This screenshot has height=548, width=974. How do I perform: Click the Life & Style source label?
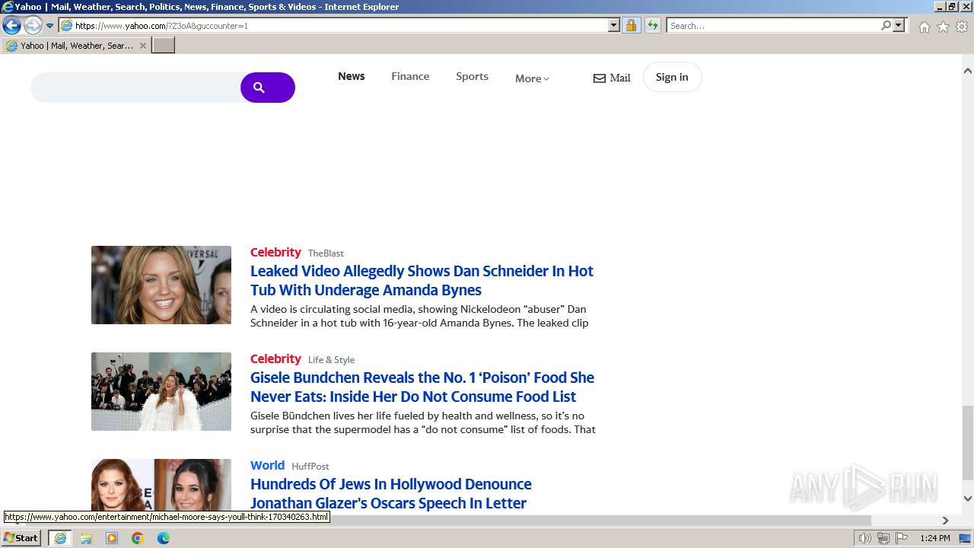click(x=331, y=360)
